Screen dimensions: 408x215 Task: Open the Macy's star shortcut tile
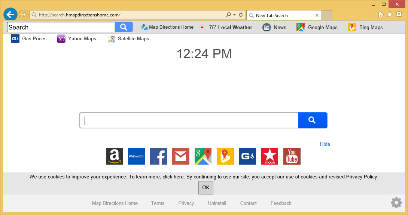[270, 156]
